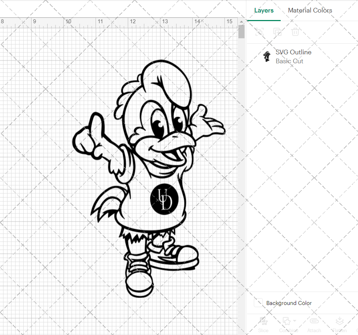Click the vertical scrollbar thumb
The width and height of the screenshot is (358, 335).
coord(241,32)
